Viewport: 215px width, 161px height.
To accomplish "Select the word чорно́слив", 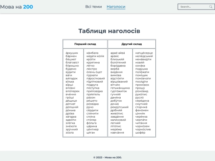I will coord(143,129).
